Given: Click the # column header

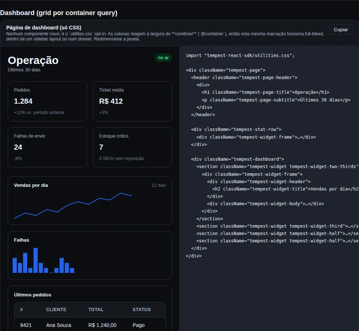Looking at the screenshot, I should click(x=22, y=309).
